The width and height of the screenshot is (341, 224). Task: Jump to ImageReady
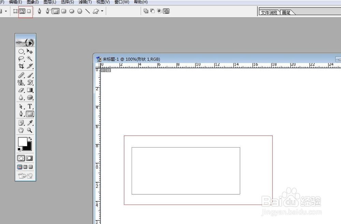(22, 176)
